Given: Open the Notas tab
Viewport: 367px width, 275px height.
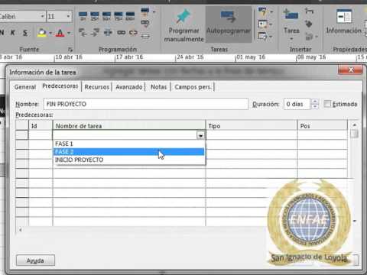Looking at the screenshot, I should click(158, 87).
